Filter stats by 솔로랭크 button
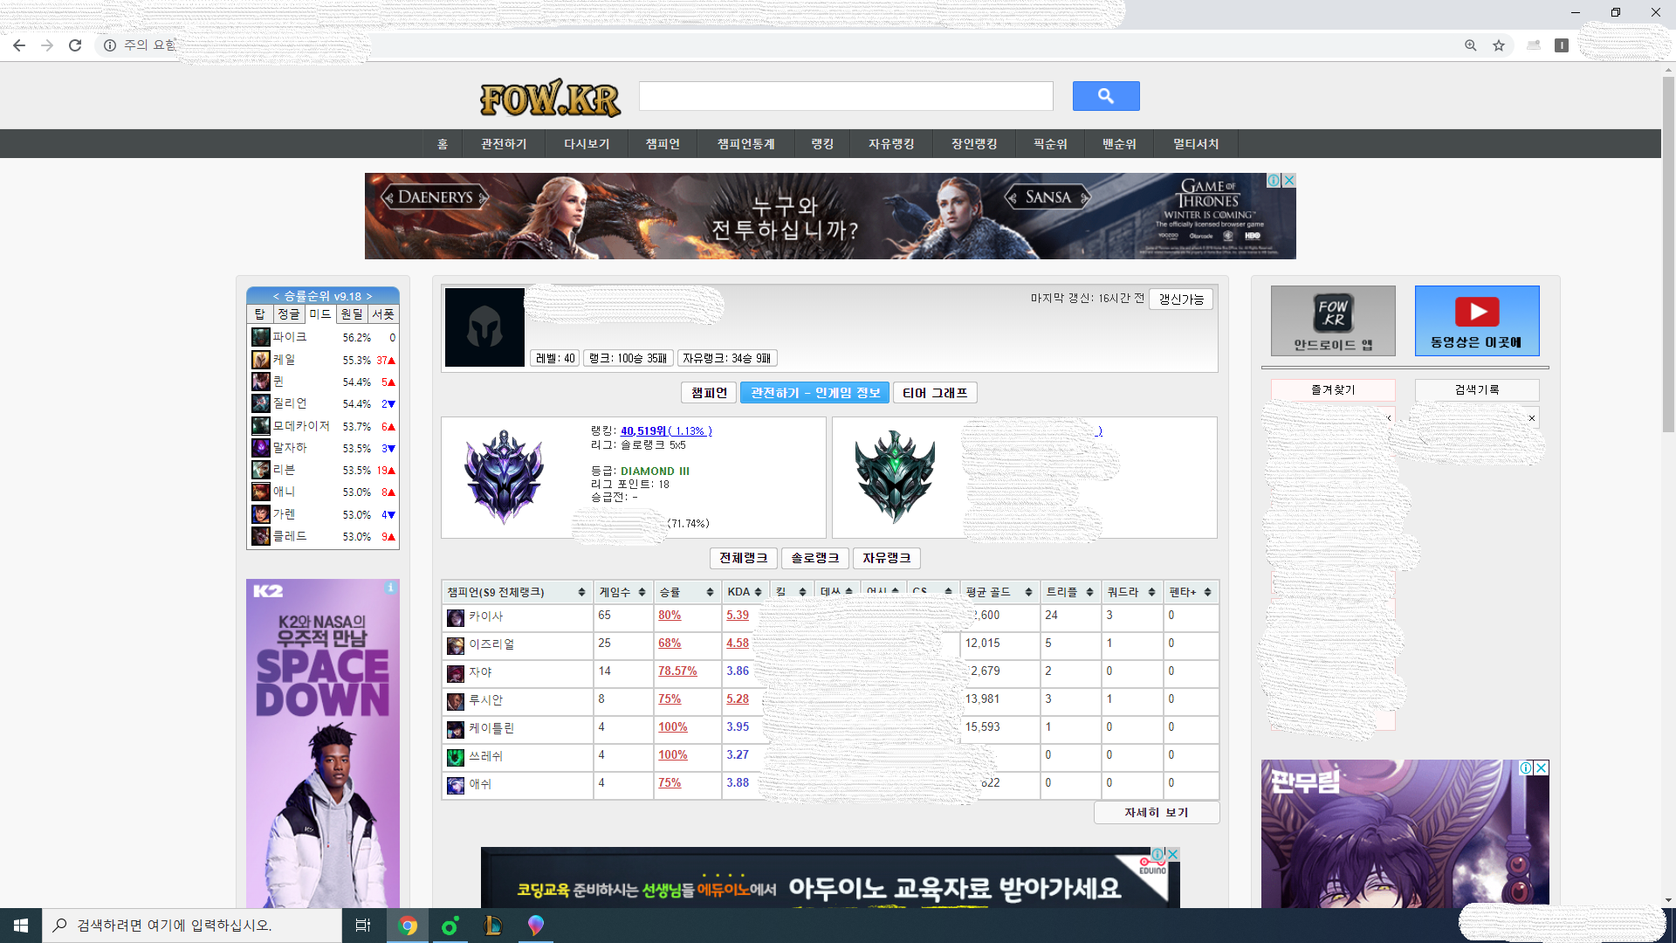Image resolution: width=1676 pixels, height=943 pixels. (x=815, y=558)
